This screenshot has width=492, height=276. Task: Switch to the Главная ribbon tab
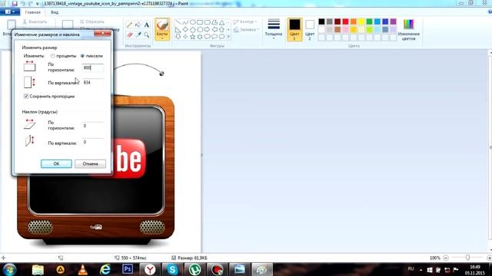coord(32,12)
